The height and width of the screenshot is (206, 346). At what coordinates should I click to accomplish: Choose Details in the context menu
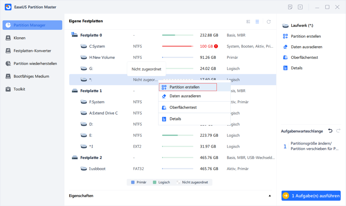tap(194, 119)
